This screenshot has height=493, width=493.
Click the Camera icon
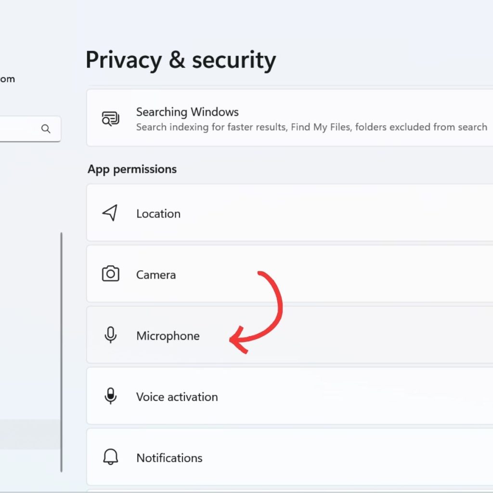[x=110, y=274]
